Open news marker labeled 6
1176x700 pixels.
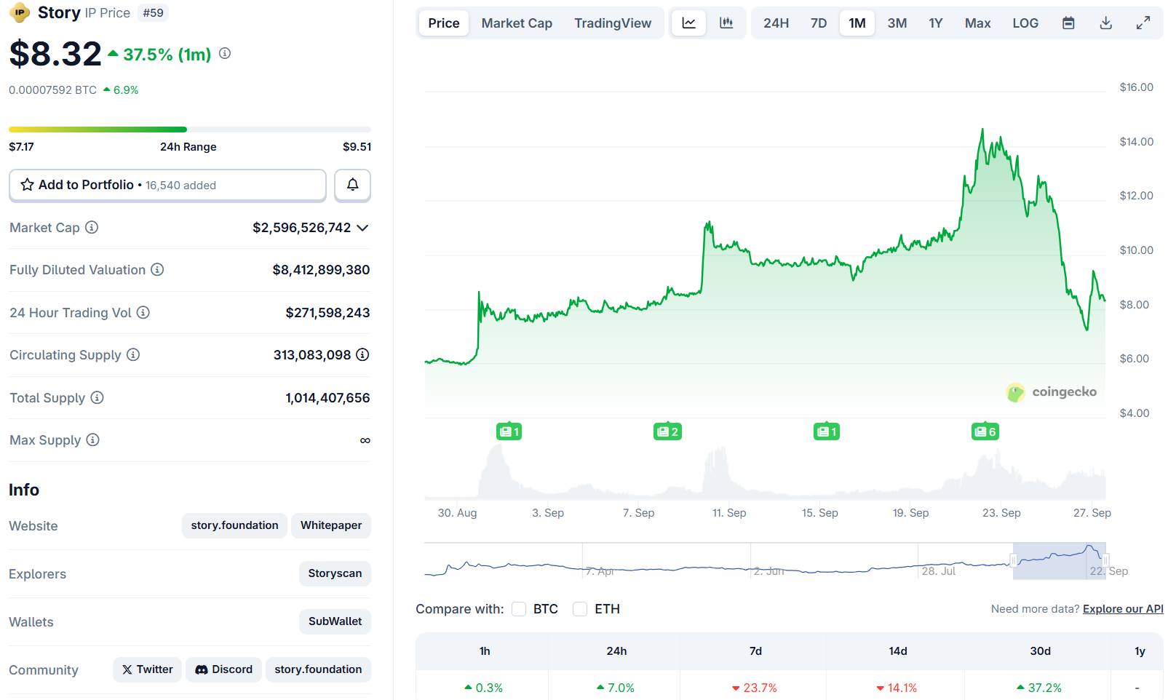coord(985,431)
